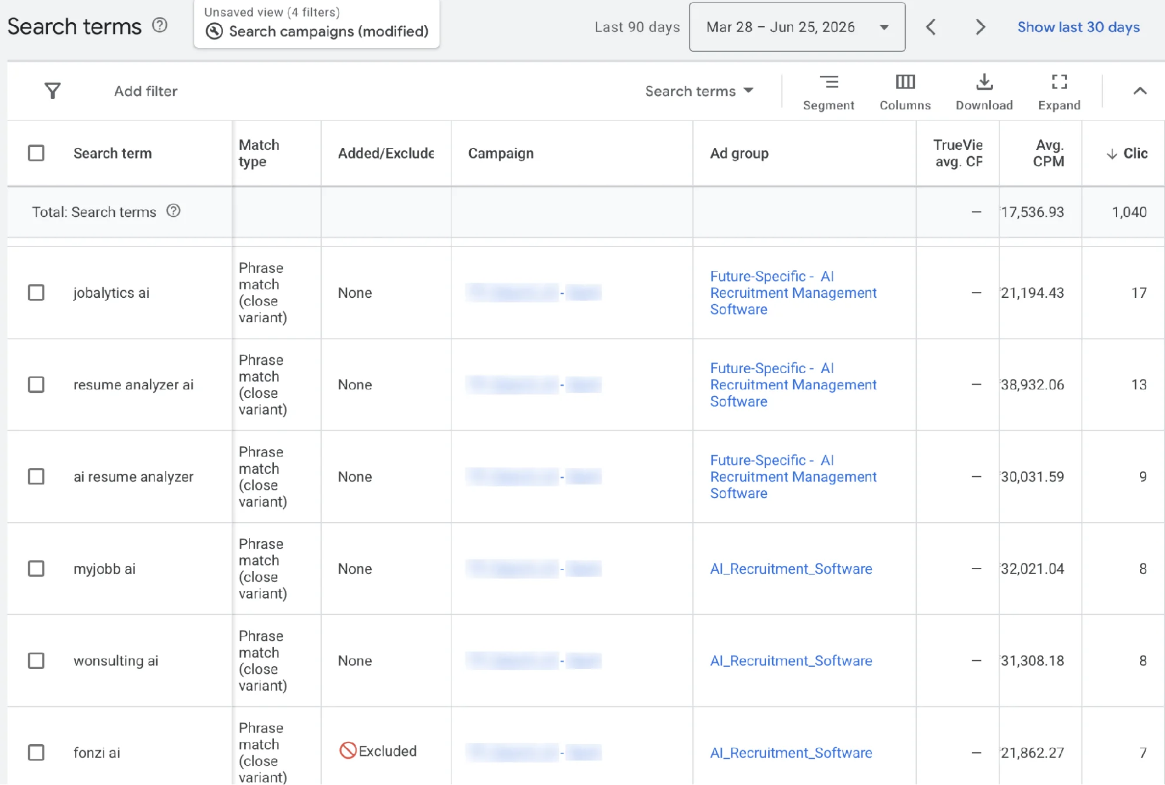Open blurred campaign link in myjobb ai row
Viewport: 1165px width, 785px height.
point(534,569)
